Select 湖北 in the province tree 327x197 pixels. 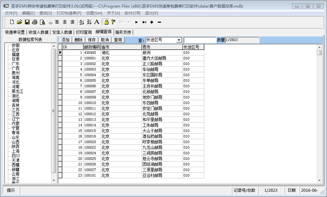coord(16,96)
